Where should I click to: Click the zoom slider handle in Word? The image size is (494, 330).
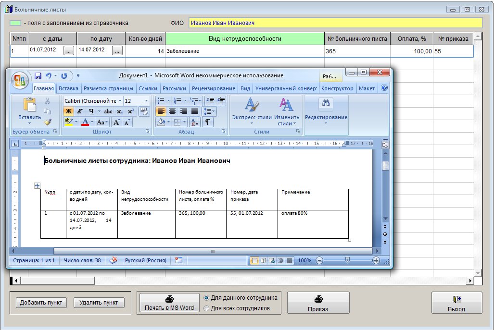pyautogui.click(x=347, y=260)
